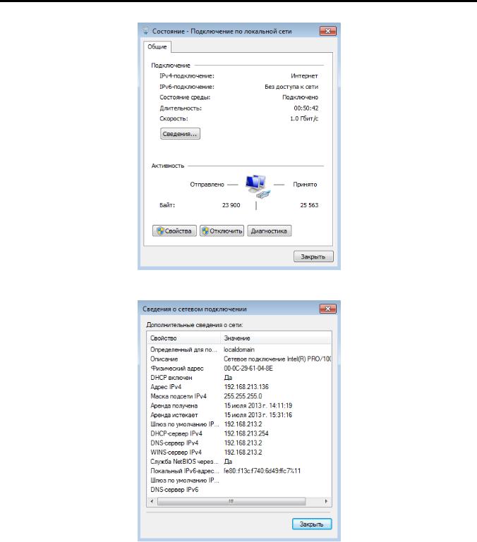Close the Состояние window with the X button
Screen dimensions: 477x542
click(x=327, y=31)
